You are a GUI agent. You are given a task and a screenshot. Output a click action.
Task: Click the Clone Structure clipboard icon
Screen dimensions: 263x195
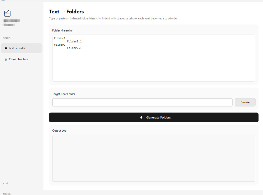pyautogui.click(x=6, y=59)
